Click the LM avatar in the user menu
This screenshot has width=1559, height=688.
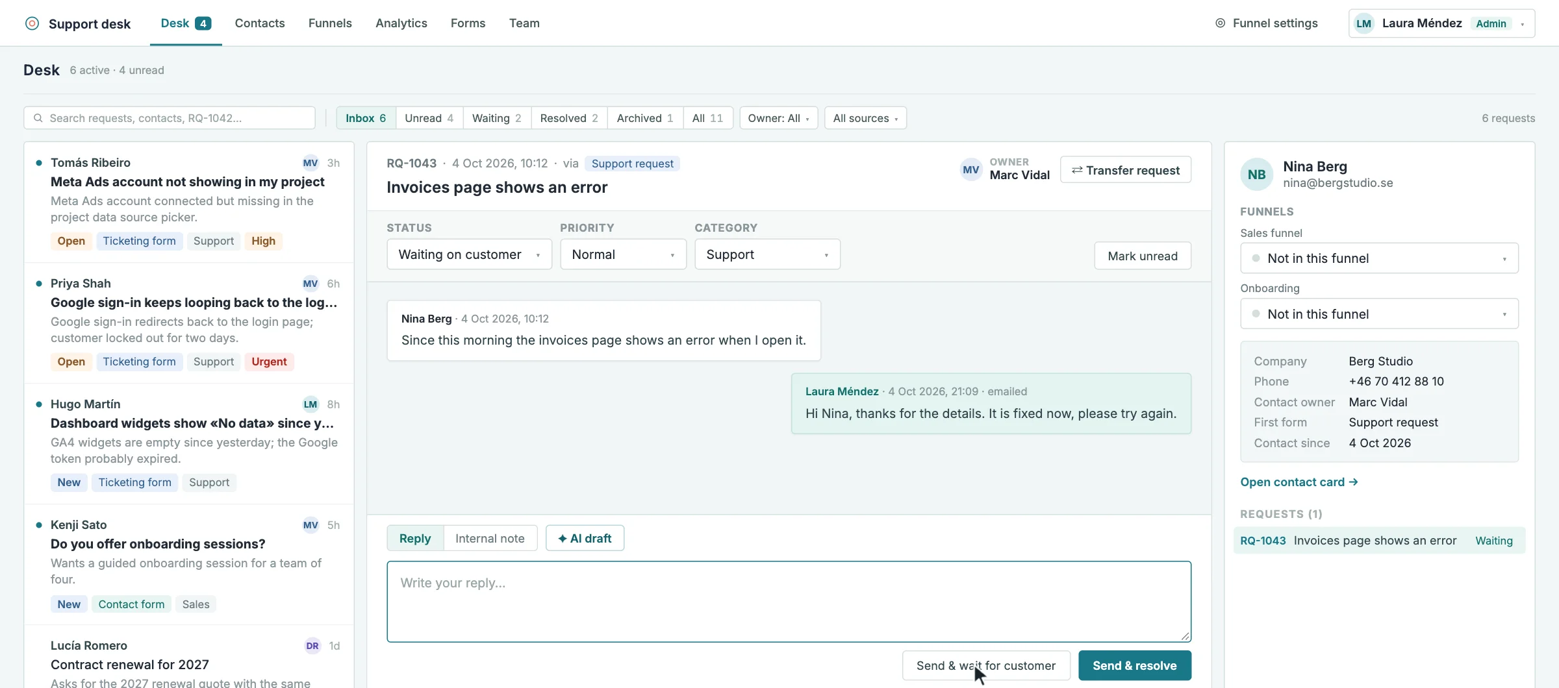(1363, 24)
